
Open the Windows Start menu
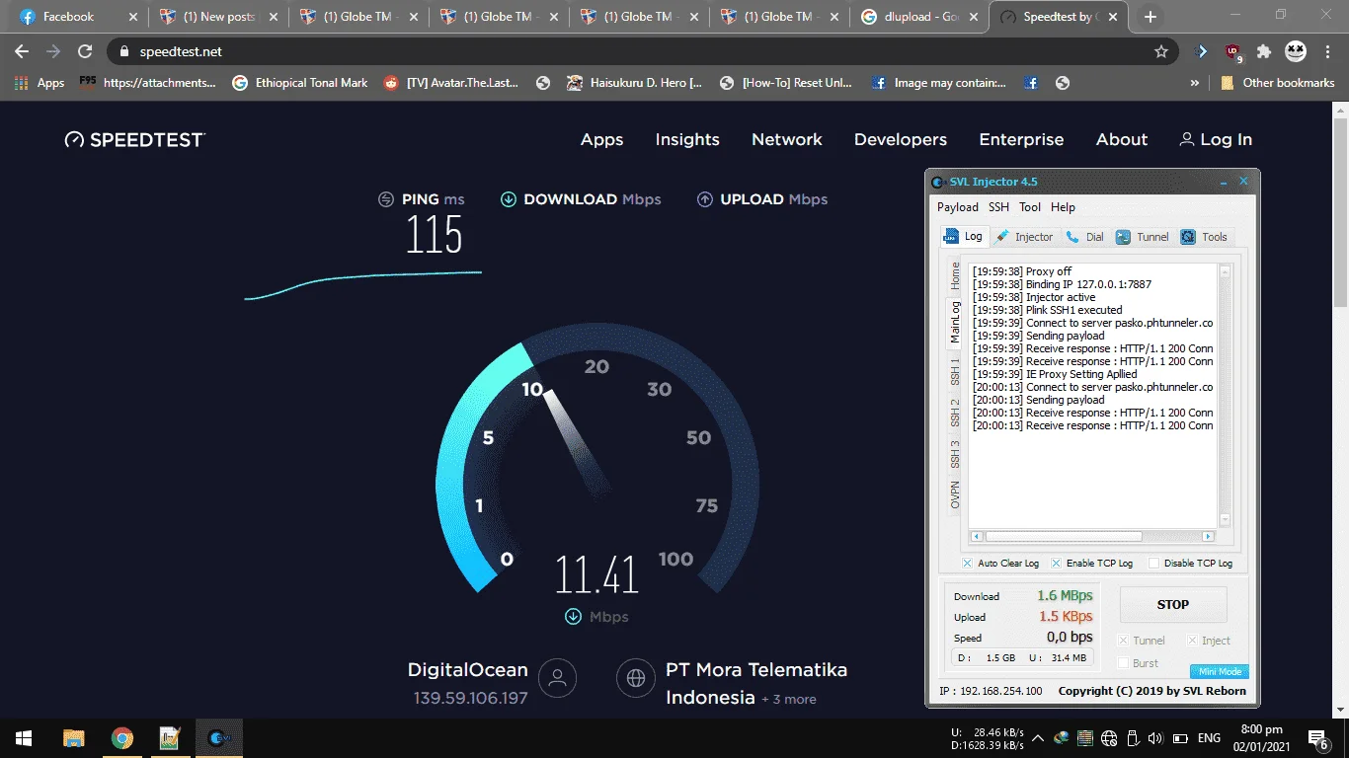[x=24, y=738]
